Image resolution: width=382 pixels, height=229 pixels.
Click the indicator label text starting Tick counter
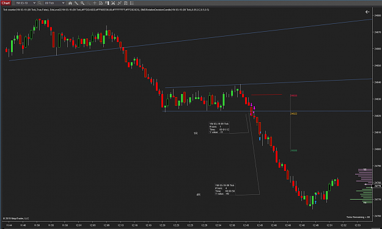click(x=106, y=10)
